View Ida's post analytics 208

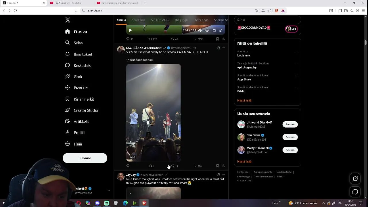tap(198, 166)
